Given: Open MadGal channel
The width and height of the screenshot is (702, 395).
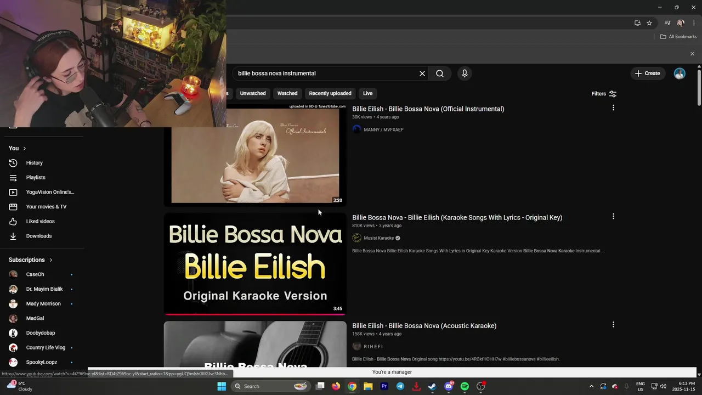Looking at the screenshot, I should 42,318.
